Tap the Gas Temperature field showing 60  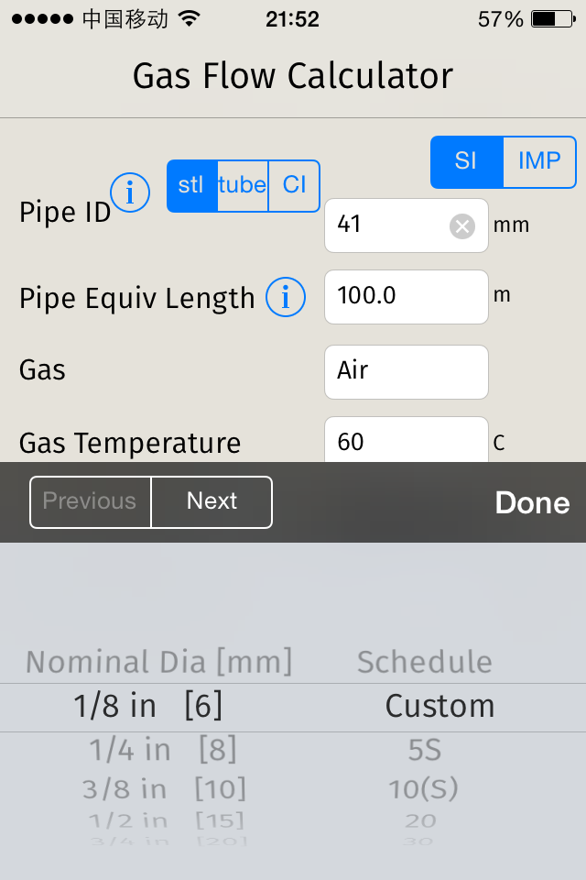click(x=406, y=442)
